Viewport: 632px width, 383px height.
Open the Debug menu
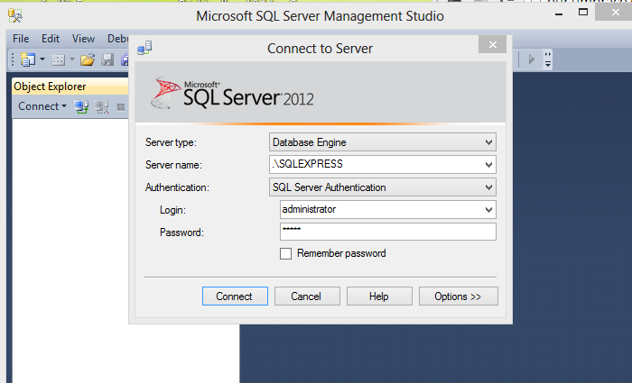tap(117, 39)
